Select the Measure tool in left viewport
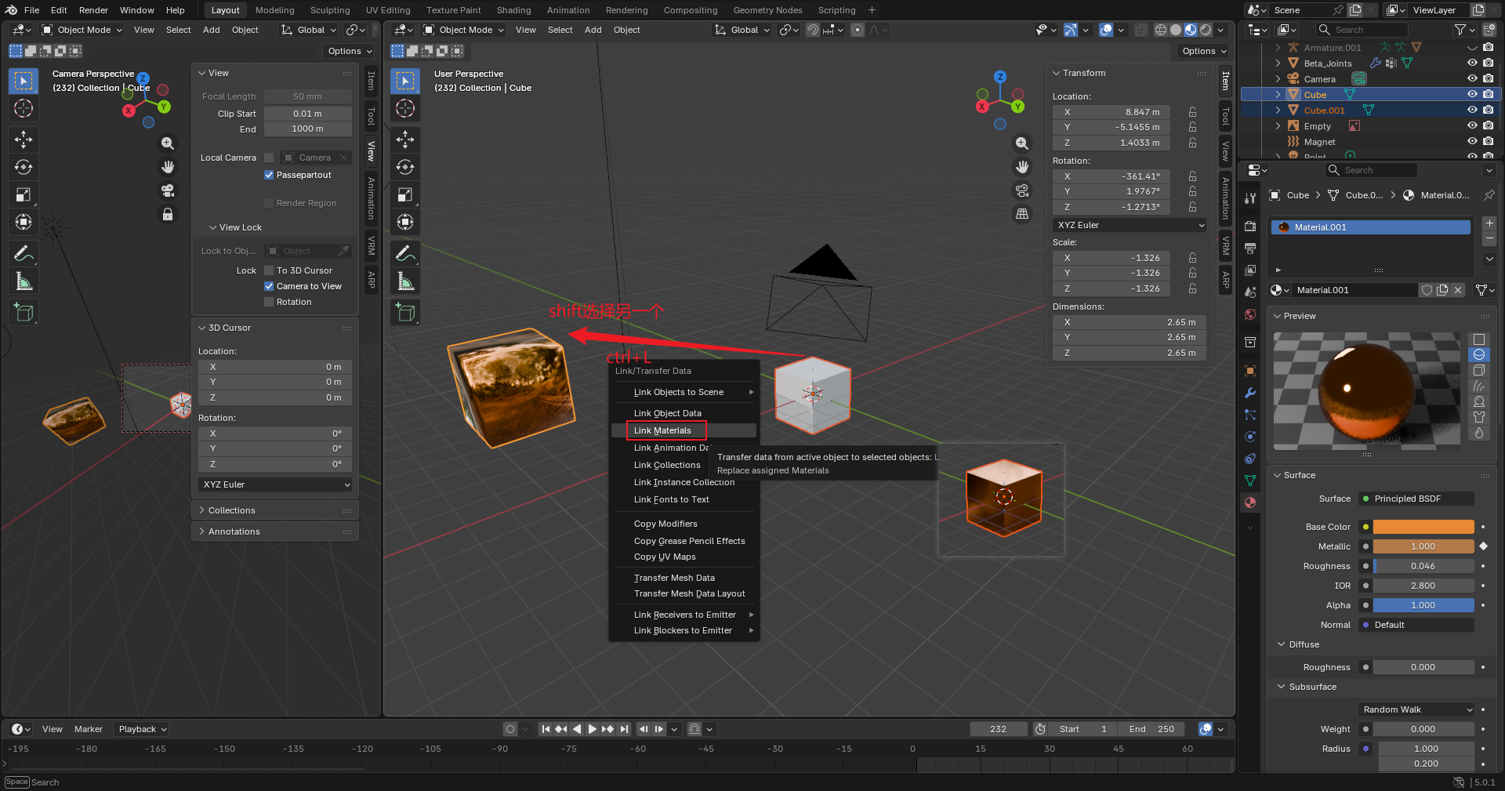The height and width of the screenshot is (791, 1505). coord(24,281)
